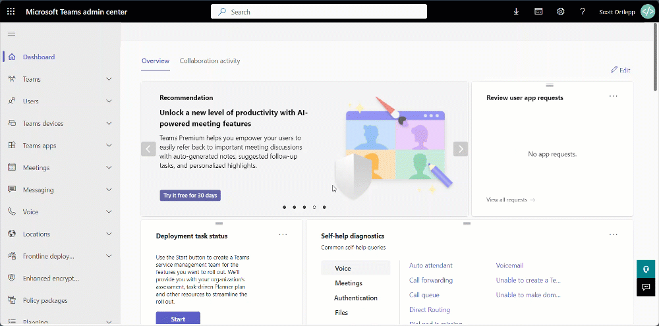Open the Cloud Shell icon in the header
The width and height of the screenshot is (659, 326).
538,12
